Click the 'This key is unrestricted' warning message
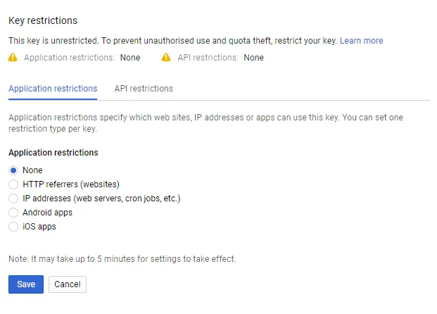 point(172,41)
